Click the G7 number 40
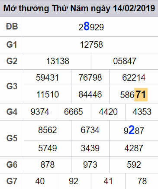 [x=40, y=181]
